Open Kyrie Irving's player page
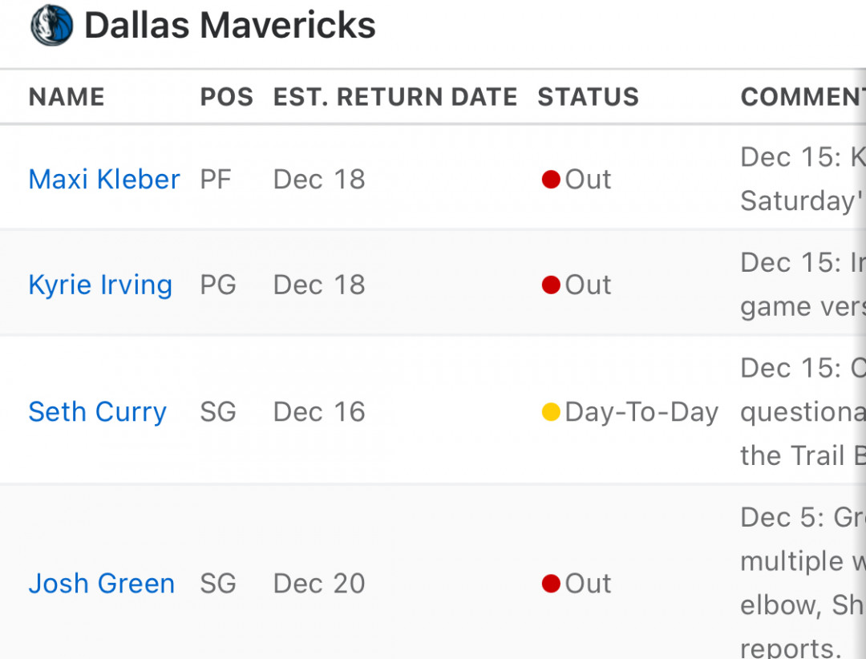866x659 pixels. (x=100, y=285)
